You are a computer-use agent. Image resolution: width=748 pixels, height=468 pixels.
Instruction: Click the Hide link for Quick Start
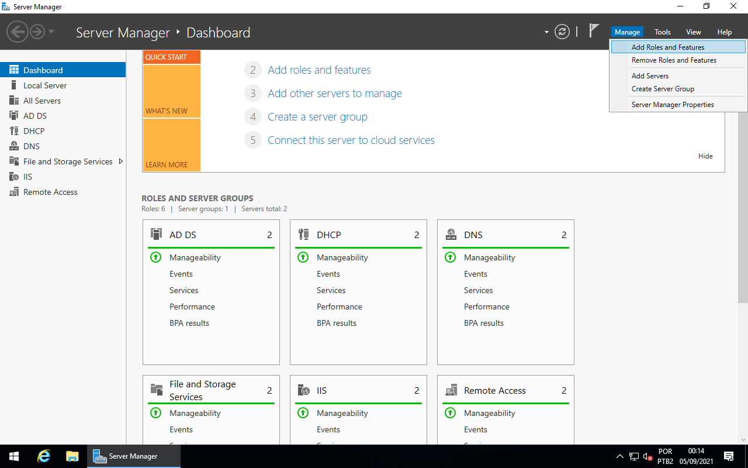tap(705, 156)
